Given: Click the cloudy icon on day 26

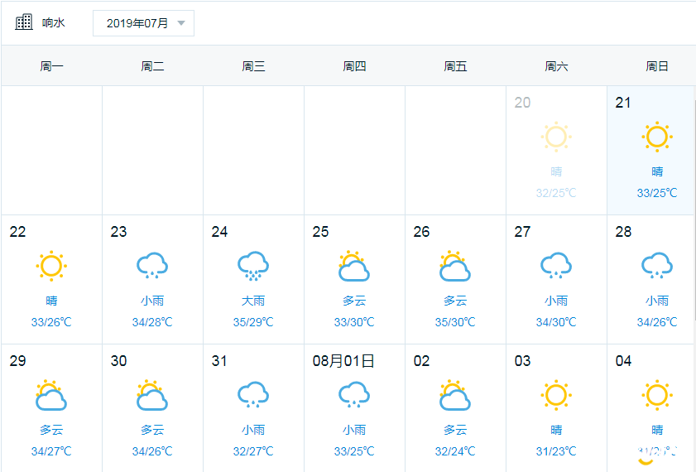Looking at the screenshot, I should pos(455,266).
